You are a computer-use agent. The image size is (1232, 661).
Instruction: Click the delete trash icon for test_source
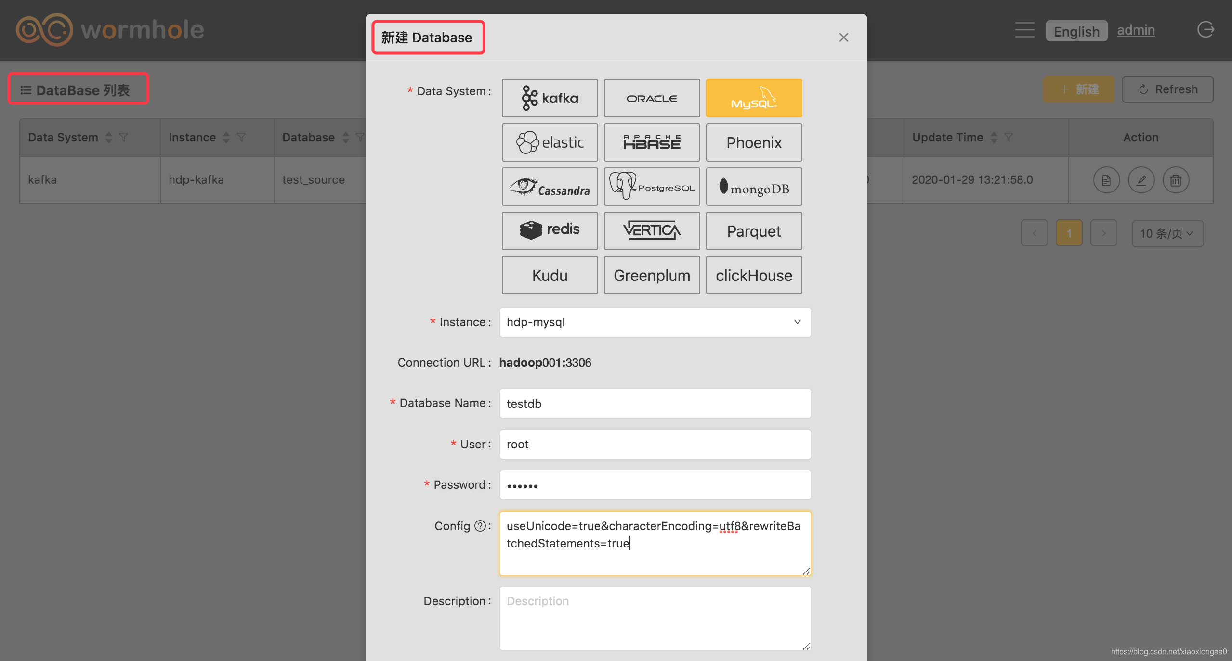[x=1176, y=180]
